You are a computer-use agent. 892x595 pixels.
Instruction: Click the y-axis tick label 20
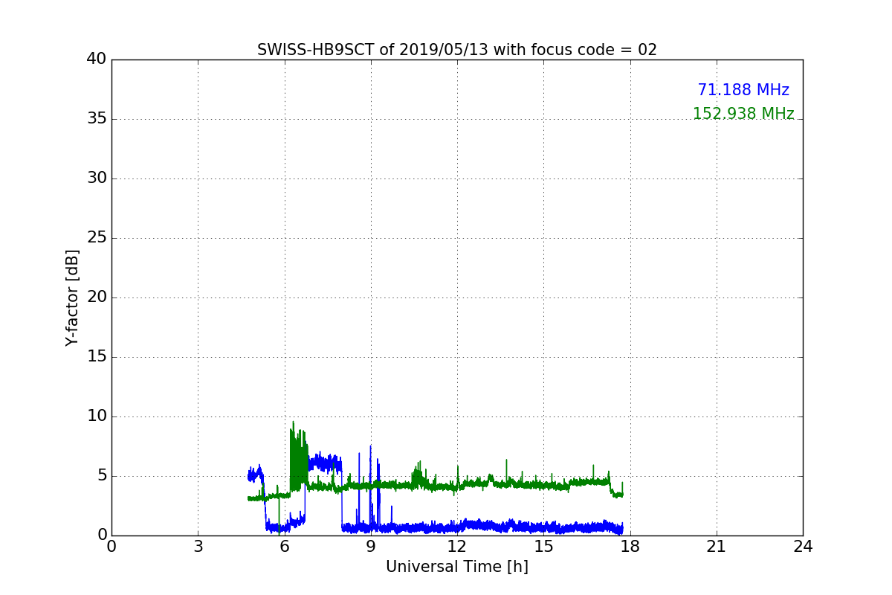click(96, 297)
